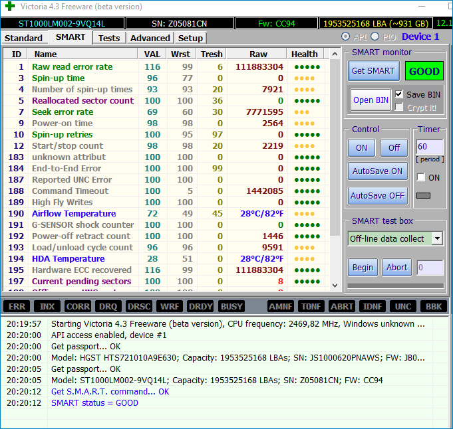Expand the Off-line data collect dropdown
The width and height of the screenshot is (453, 429).
coord(437,238)
